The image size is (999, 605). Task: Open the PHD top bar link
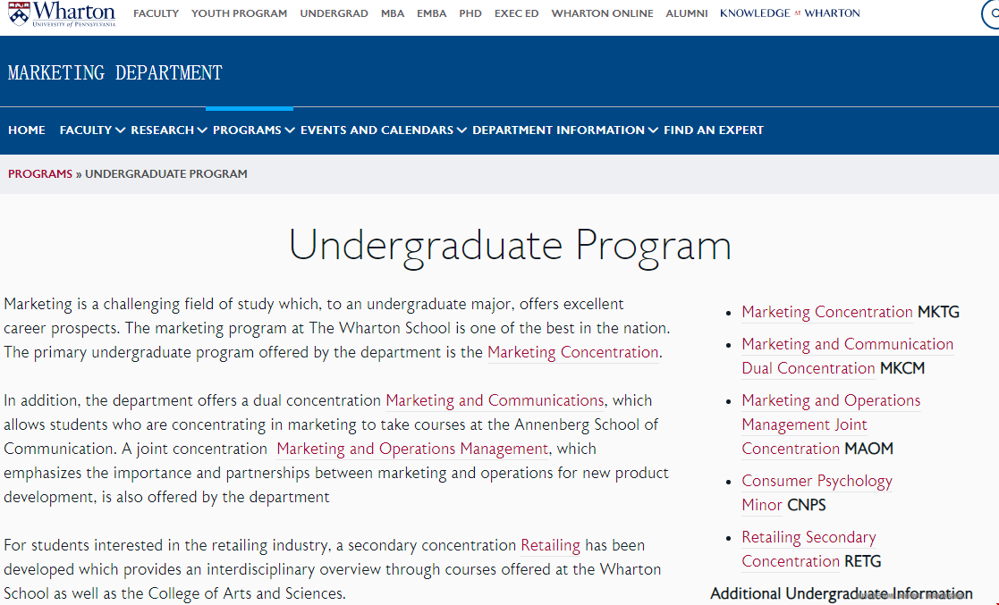[470, 13]
